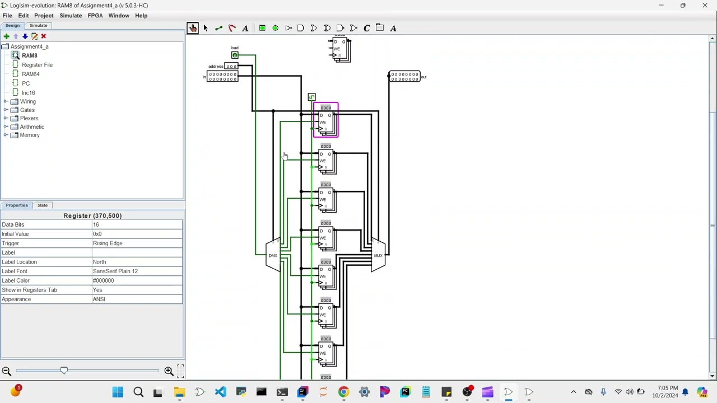Toggle the load input pin
717x403 pixels.
(x=235, y=55)
